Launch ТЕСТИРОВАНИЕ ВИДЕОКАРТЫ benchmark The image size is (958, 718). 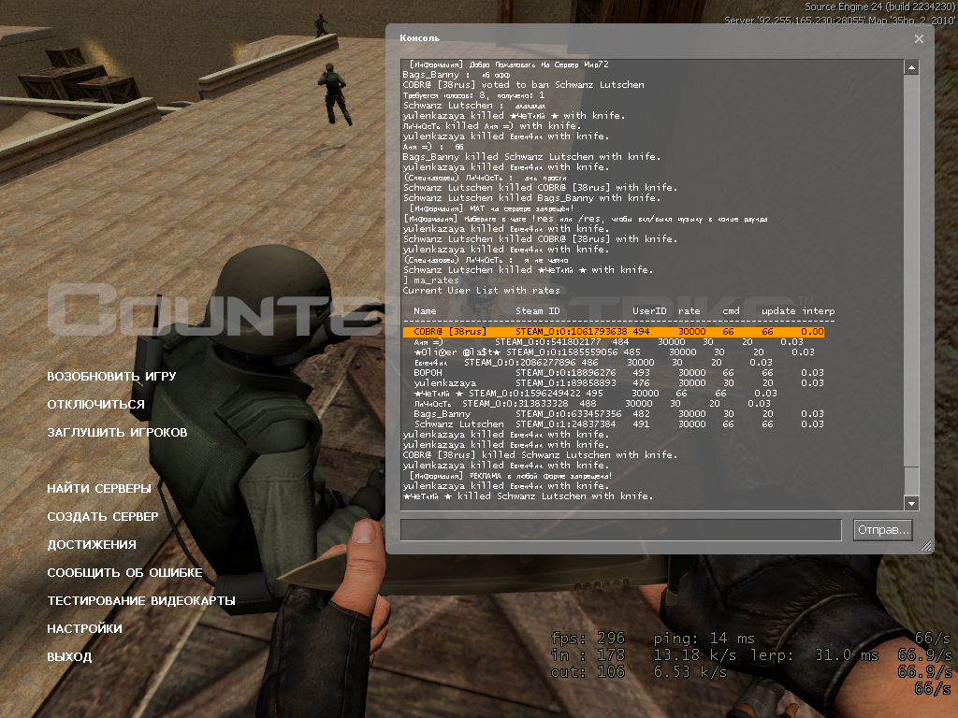click(141, 601)
